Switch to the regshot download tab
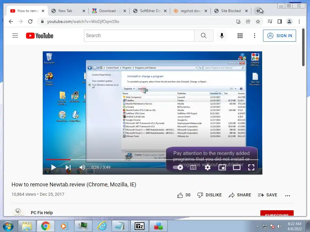The height and width of the screenshot is (232, 310). click(x=190, y=11)
